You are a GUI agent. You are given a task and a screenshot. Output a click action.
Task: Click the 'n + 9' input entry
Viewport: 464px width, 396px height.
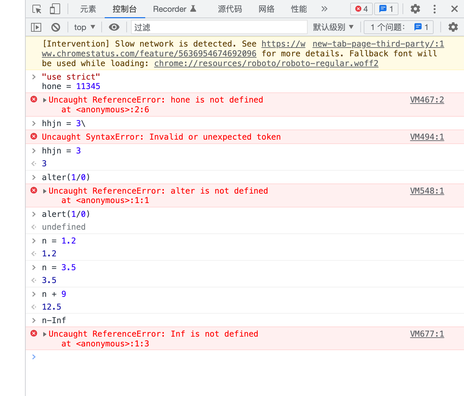click(x=54, y=294)
